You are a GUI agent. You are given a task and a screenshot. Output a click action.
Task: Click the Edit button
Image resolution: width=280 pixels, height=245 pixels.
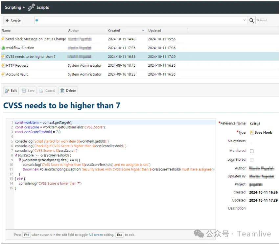coord(11,90)
